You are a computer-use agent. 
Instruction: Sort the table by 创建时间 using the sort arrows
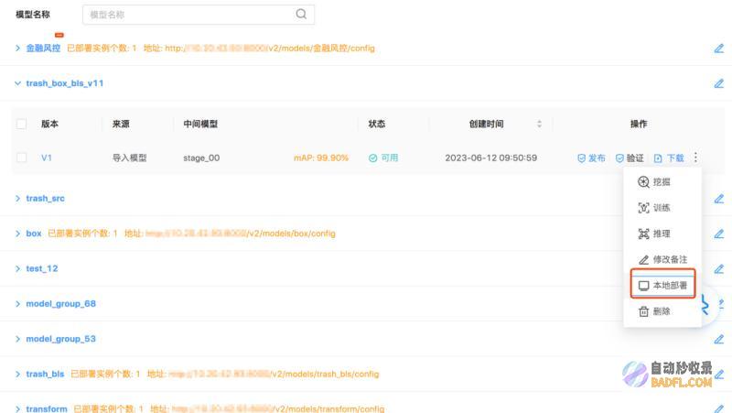pyautogui.click(x=539, y=124)
